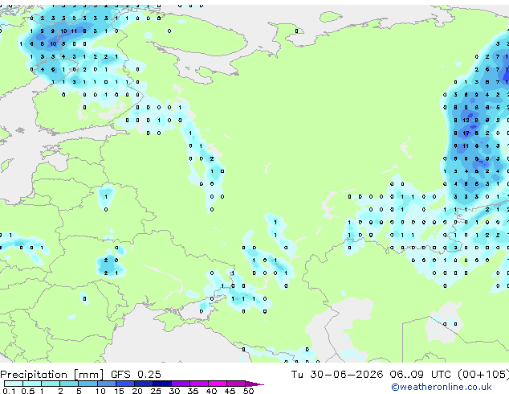The height and width of the screenshot is (394, 509).
Task: Click the '17' precipitation value on map
Action: 466,133
